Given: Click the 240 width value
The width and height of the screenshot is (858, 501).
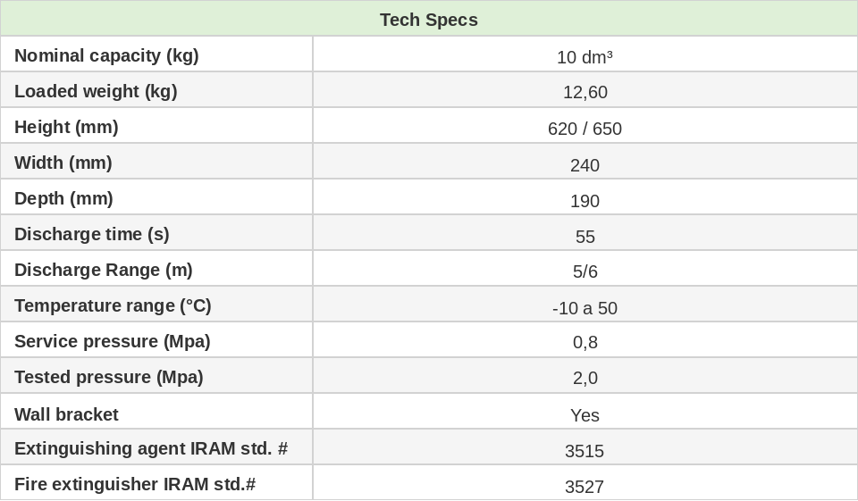Looking at the screenshot, I should click(x=585, y=165).
